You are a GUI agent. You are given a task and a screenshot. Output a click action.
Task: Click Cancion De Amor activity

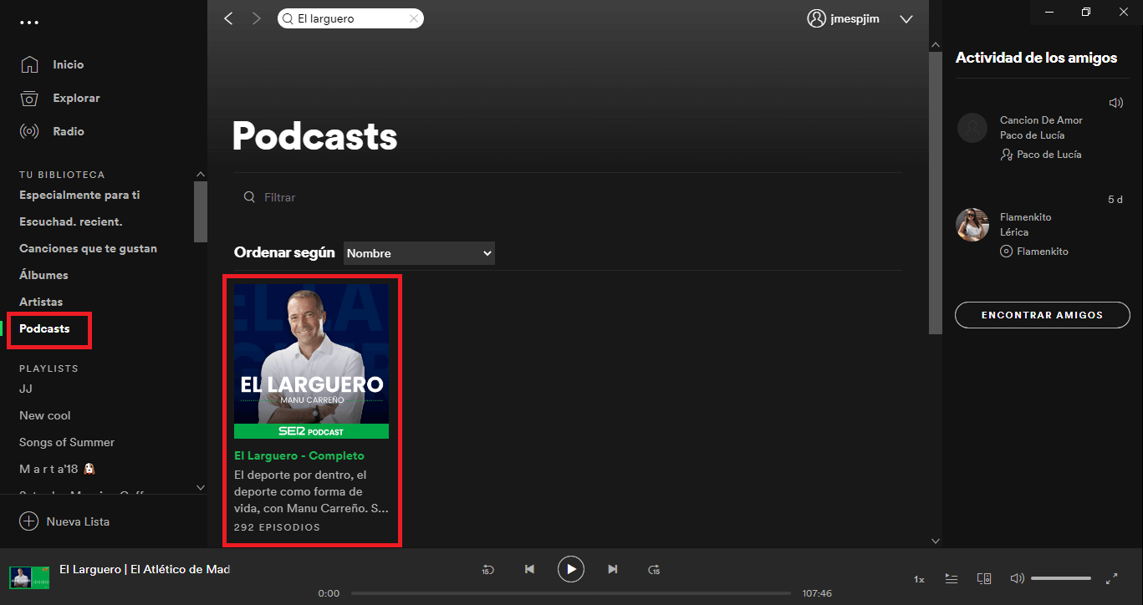tap(1041, 120)
